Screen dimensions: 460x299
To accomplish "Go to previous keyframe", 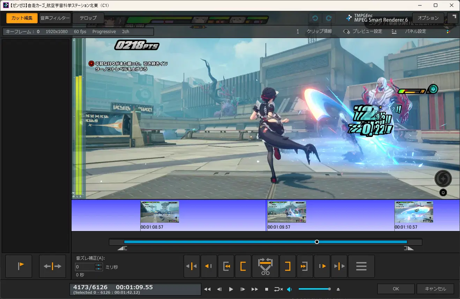I will click(x=209, y=266).
